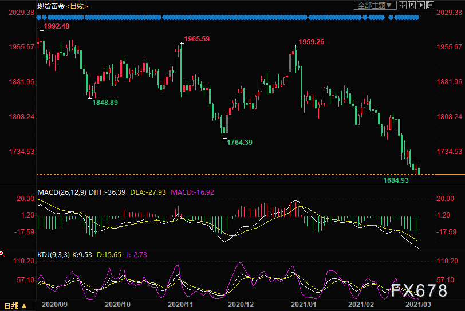
Task: Click the MACD right axis 1.20 label
Action: [443, 215]
